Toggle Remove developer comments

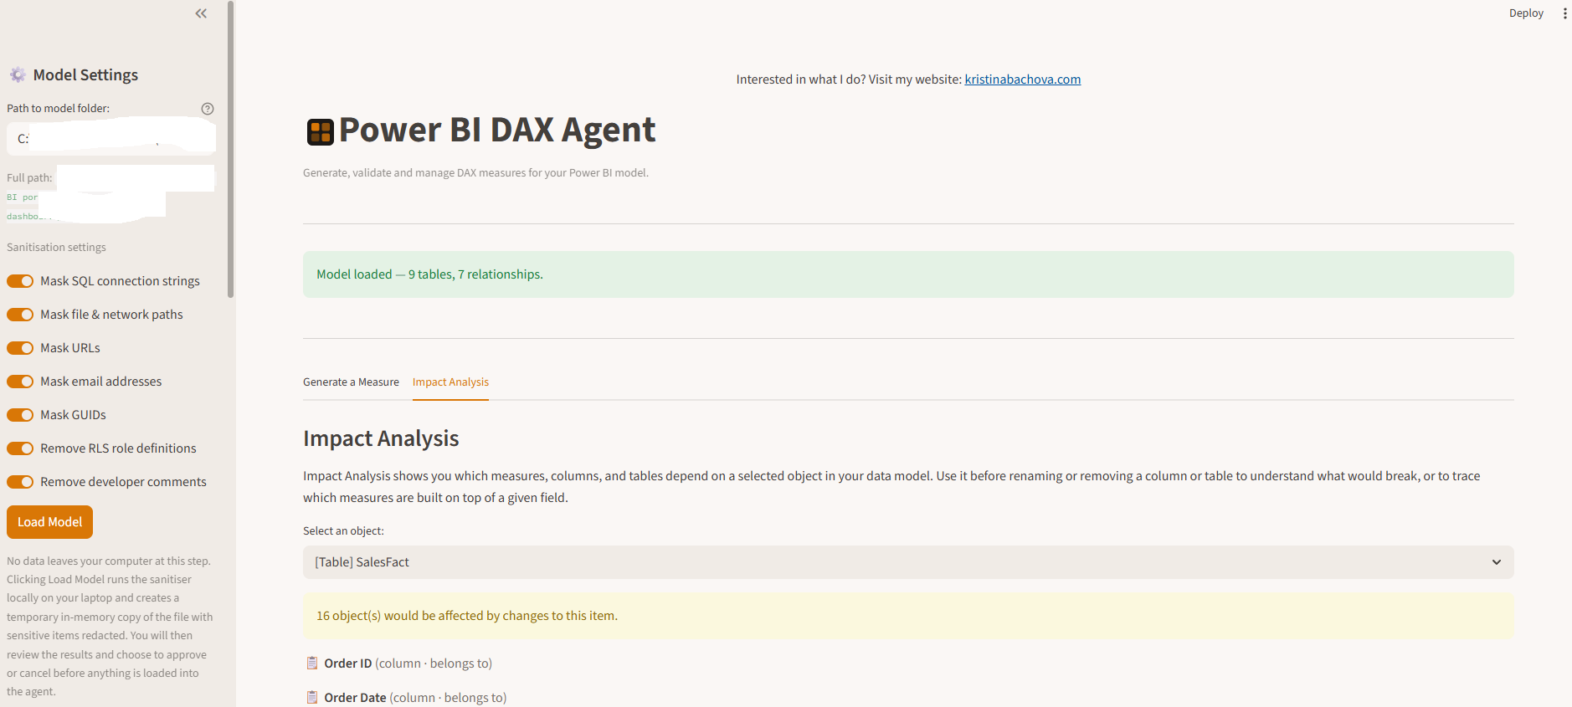click(x=20, y=482)
